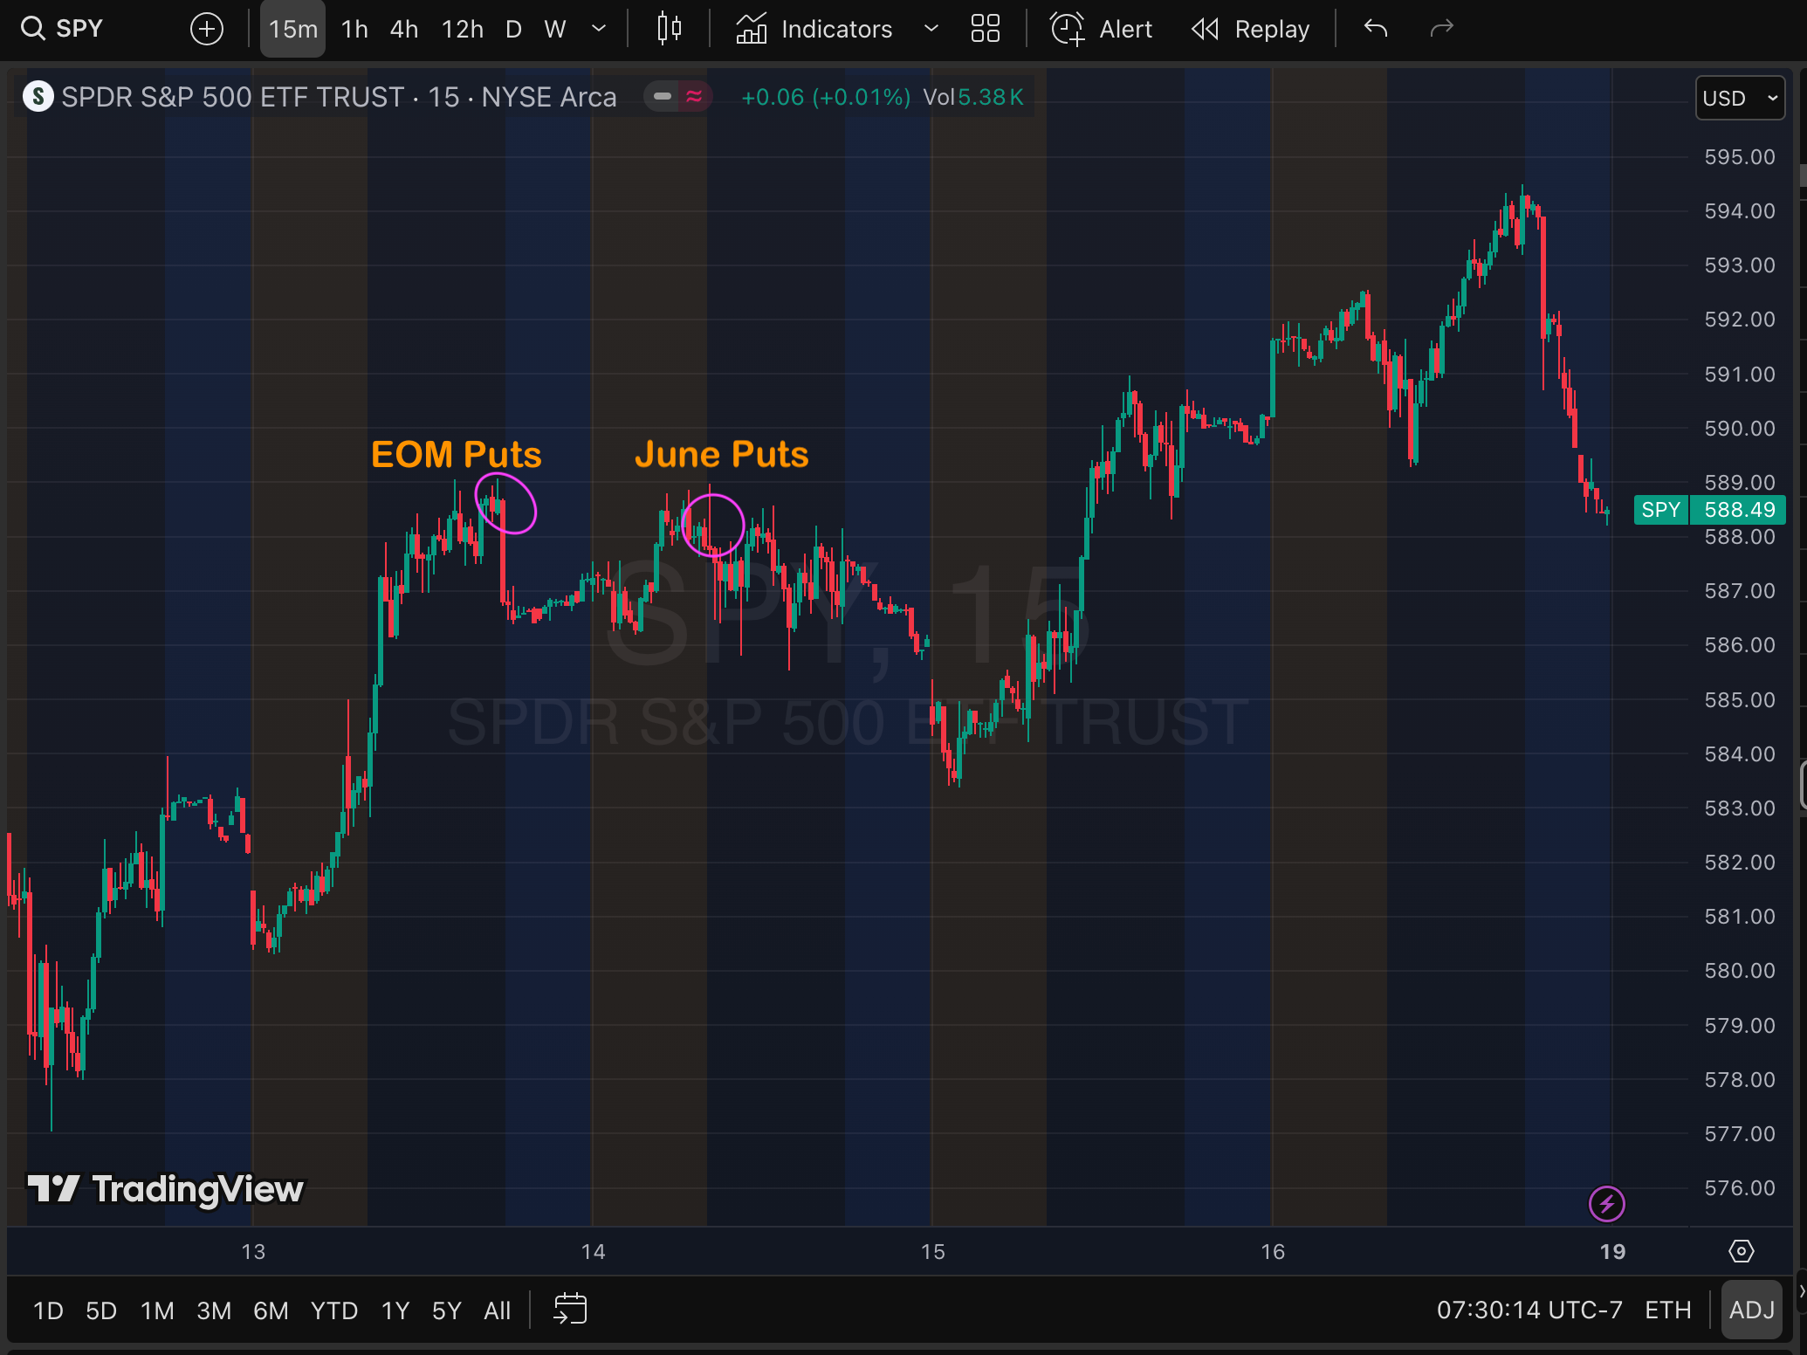This screenshot has height=1355, width=1807.
Task: Click the S symbol logo in legend
Action: click(x=38, y=96)
